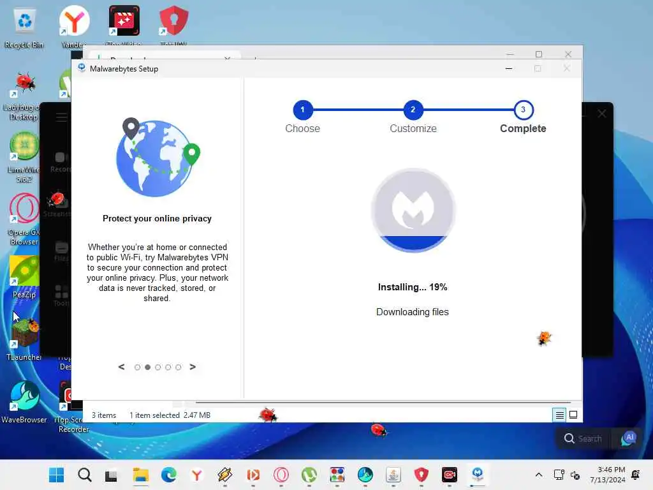Image resolution: width=653 pixels, height=490 pixels.
Task: Show next slide in Malwarebytes carousel
Action: coord(193,367)
